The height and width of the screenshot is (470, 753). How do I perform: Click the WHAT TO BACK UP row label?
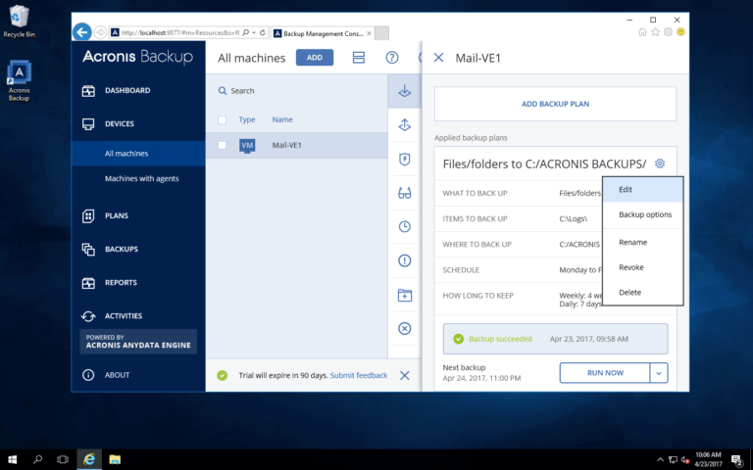click(475, 193)
